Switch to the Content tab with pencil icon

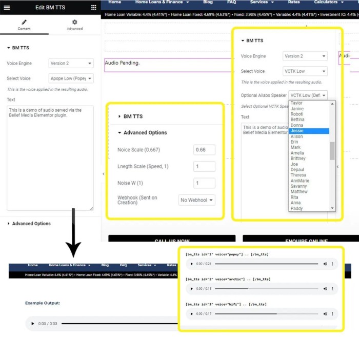click(24, 25)
